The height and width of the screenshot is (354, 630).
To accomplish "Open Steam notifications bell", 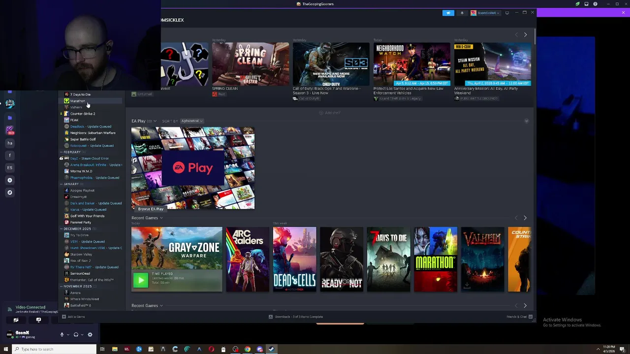I will [462, 13].
